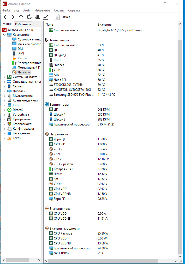
Task: Click the Разгон flame icon
Action: 14,58
